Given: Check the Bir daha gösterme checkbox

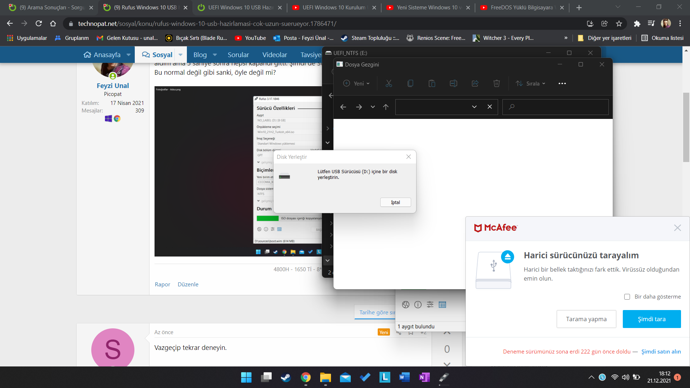Looking at the screenshot, I should coord(627,297).
